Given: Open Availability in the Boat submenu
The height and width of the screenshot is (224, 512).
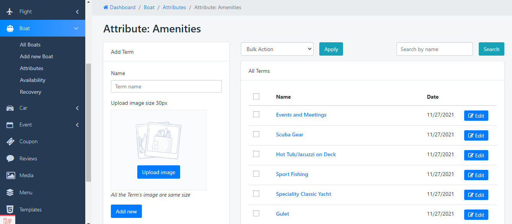Looking at the screenshot, I should pyautogui.click(x=33, y=80).
